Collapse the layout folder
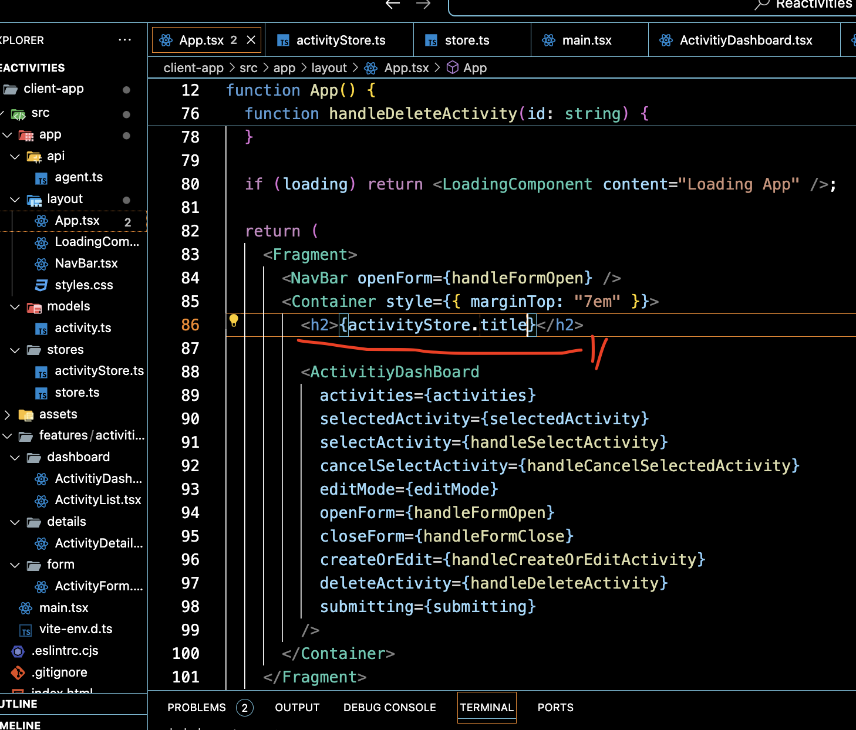 (x=15, y=200)
